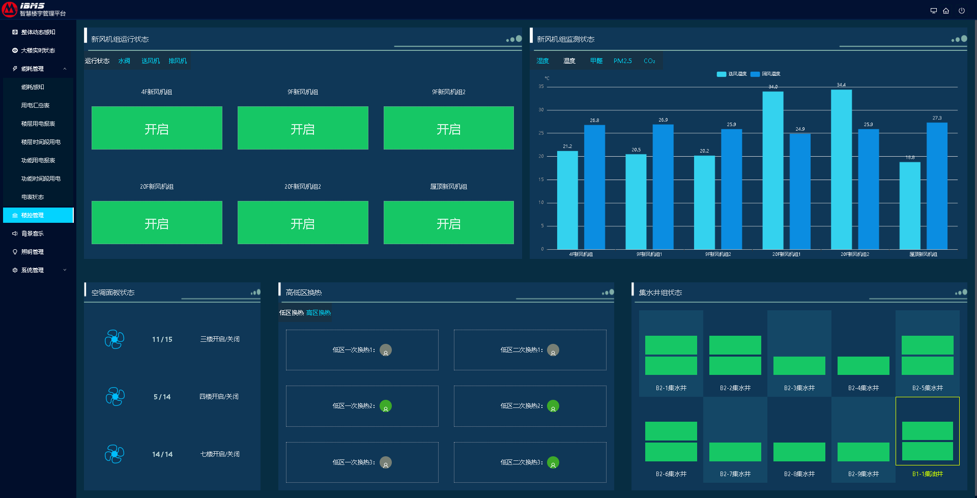Screen dimensions: 977x498
Task: Collapse the 能耗管理 sidebar menu
Action: click(x=65, y=69)
